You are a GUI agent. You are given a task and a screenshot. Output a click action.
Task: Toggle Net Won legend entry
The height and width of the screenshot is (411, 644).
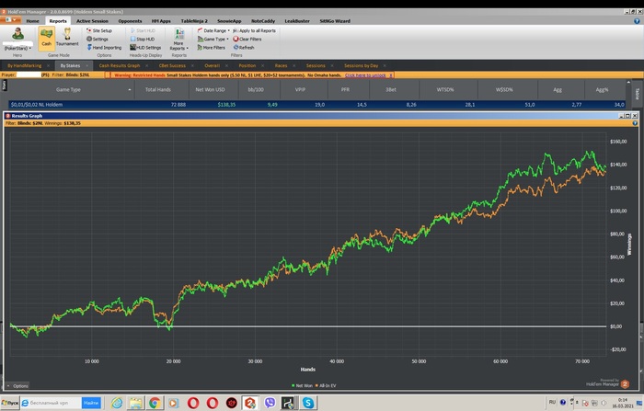click(x=302, y=385)
